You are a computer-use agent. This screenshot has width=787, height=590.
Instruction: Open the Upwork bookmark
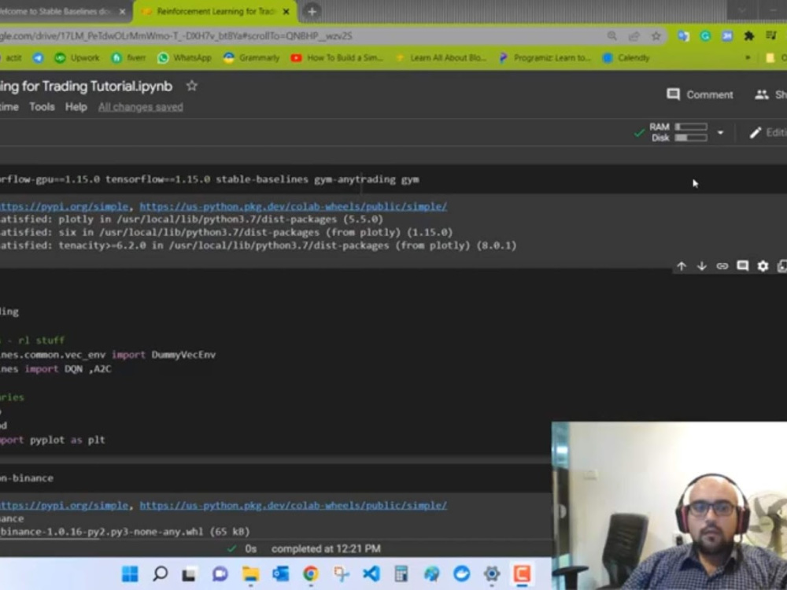click(77, 57)
